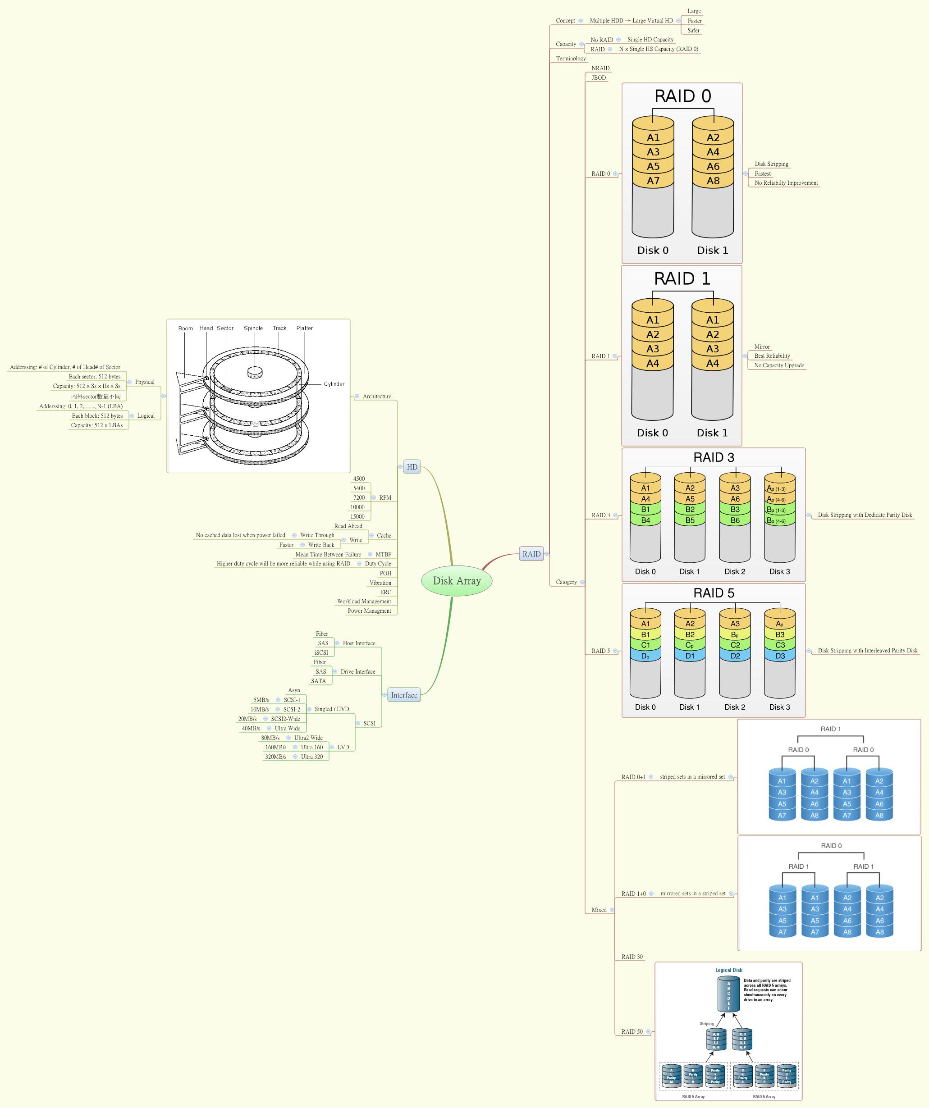This screenshot has height=1108, width=929.
Task: Collapse the Mixed branch expander
Action: click(611, 910)
